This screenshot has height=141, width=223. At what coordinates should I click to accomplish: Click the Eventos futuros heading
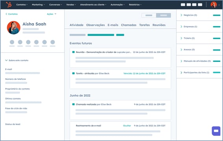click(81, 43)
